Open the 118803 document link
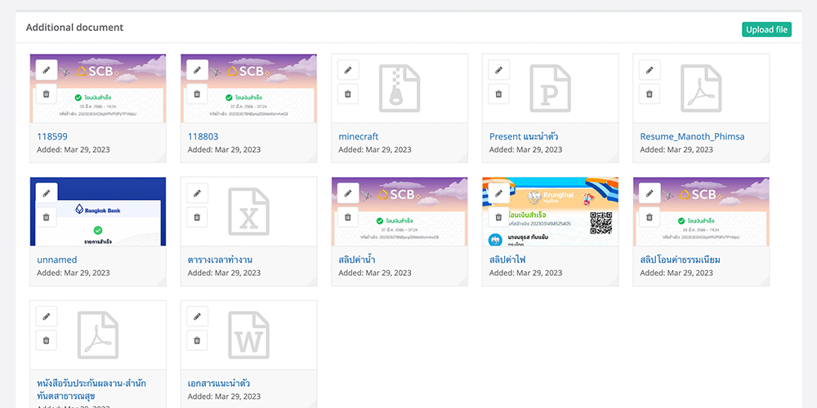817x408 pixels. coord(203,137)
